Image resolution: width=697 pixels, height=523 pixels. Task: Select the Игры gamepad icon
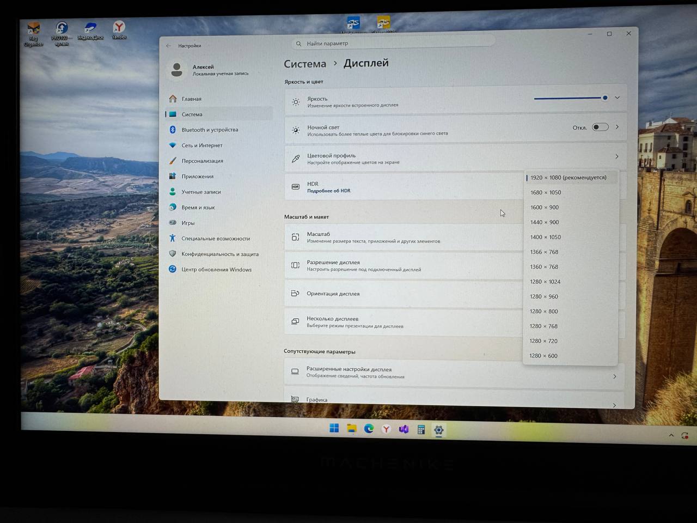(173, 223)
